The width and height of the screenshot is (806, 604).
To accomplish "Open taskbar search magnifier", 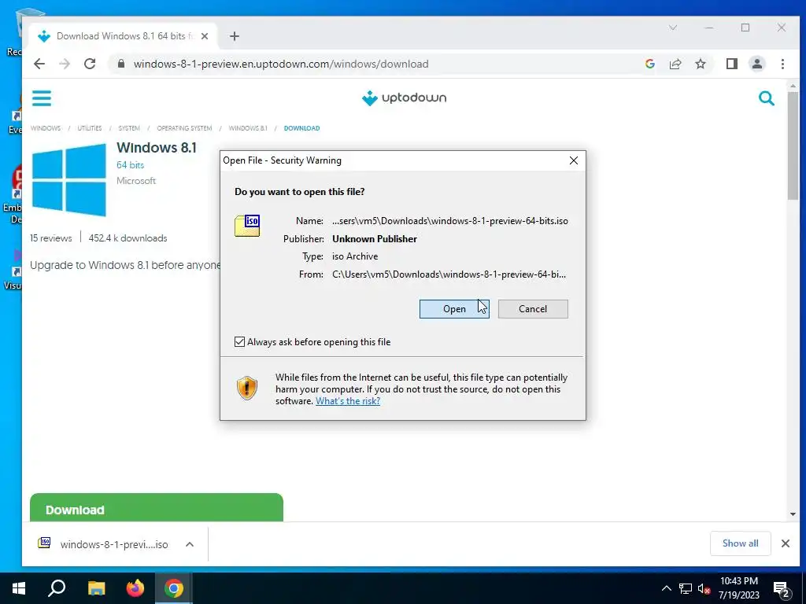I will pos(57,588).
